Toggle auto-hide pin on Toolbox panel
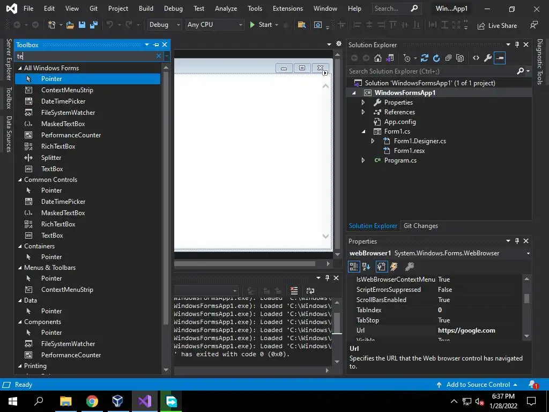 coord(156,45)
